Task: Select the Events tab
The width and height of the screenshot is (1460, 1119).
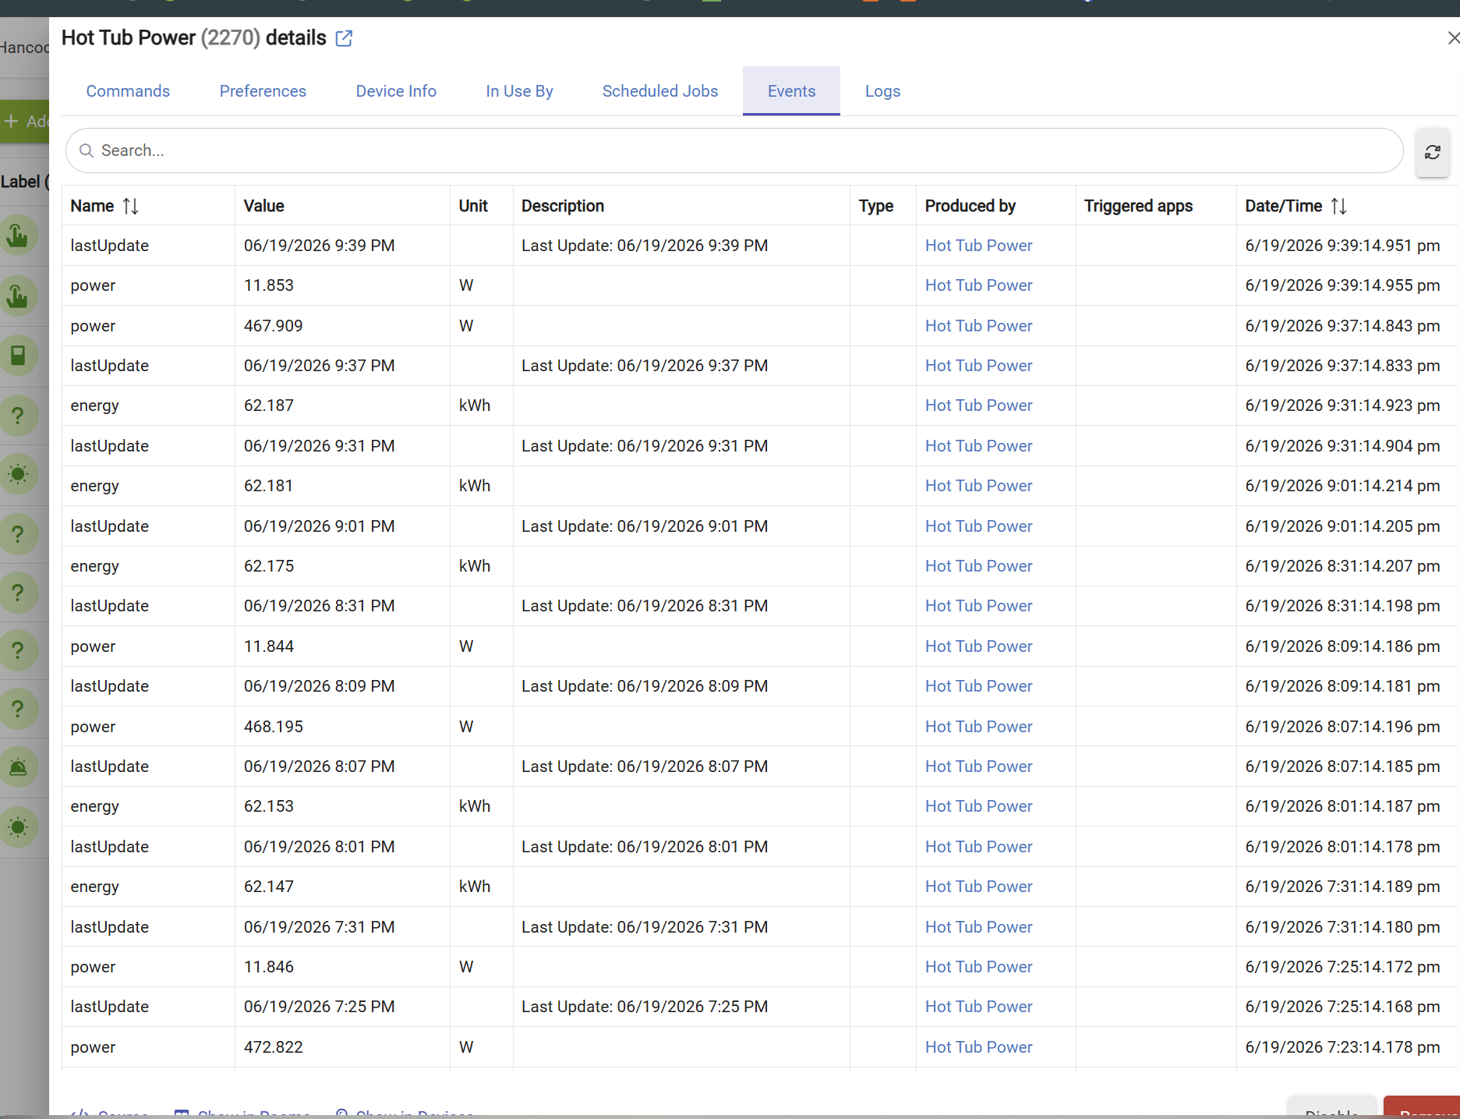Action: (791, 91)
